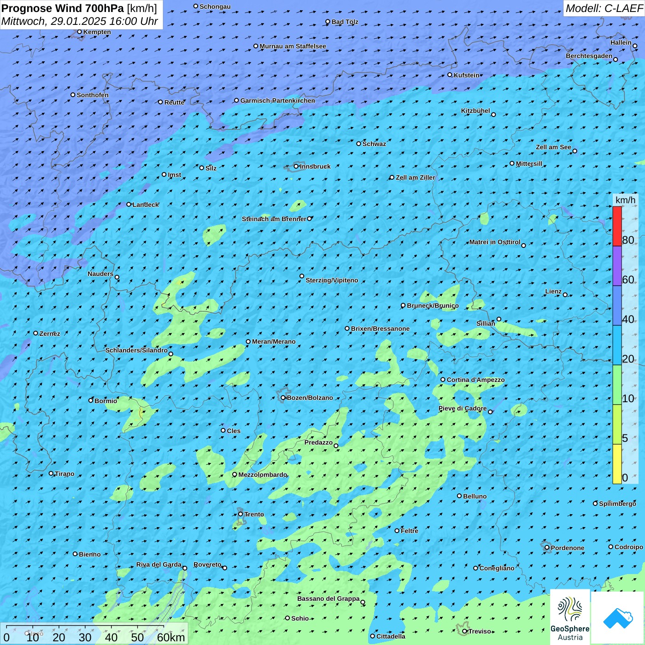Image resolution: width=645 pixels, height=645 pixels.
Task: Click the GeoSphere Austria logo
Action: (x=570, y=616)
